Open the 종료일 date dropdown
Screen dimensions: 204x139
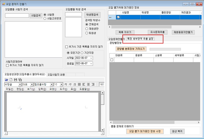pyautogui.click(x=91, y=64)
